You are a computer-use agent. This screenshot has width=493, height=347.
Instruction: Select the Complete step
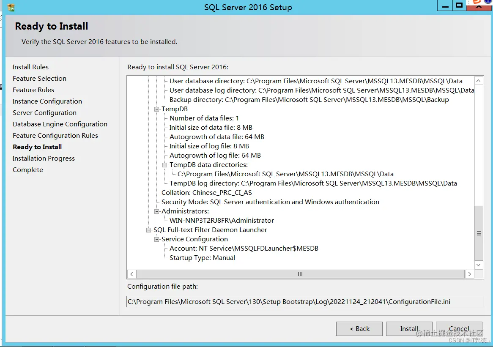click(x=27, y=170)
